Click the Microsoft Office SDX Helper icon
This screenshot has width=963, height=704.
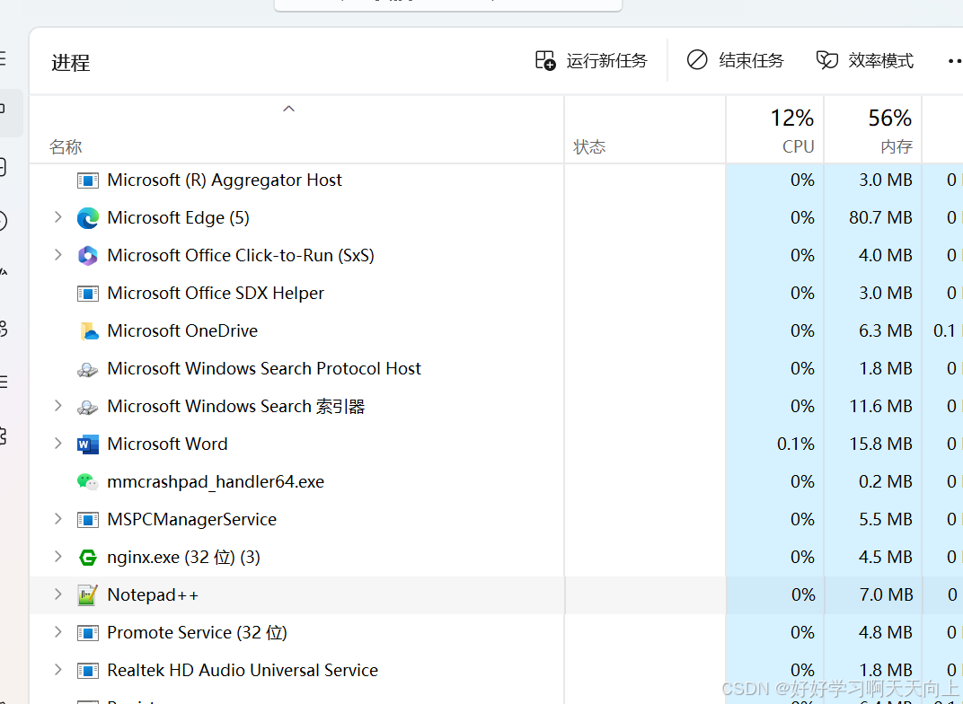coord(88,294)
